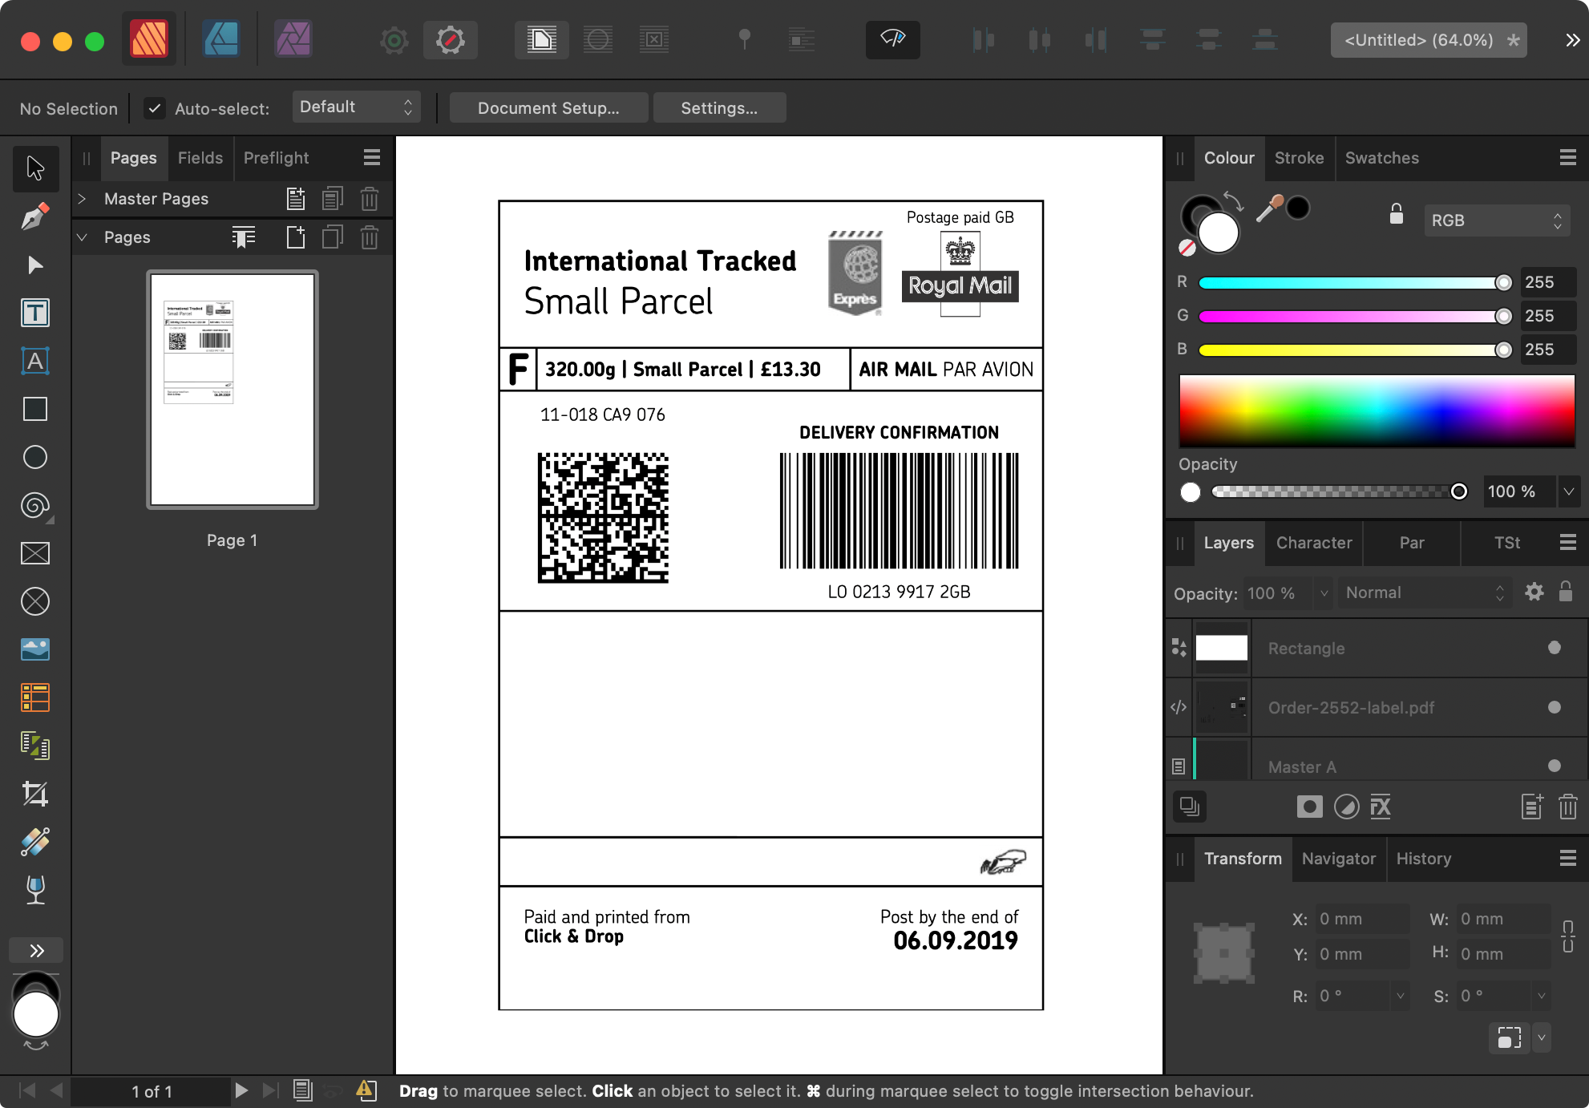Screen dimensions: 1589x1108
Task: Select the Pen tool
Action: coord(35,216)
